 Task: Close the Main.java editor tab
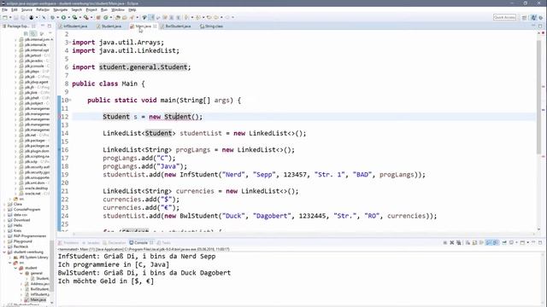155,26
